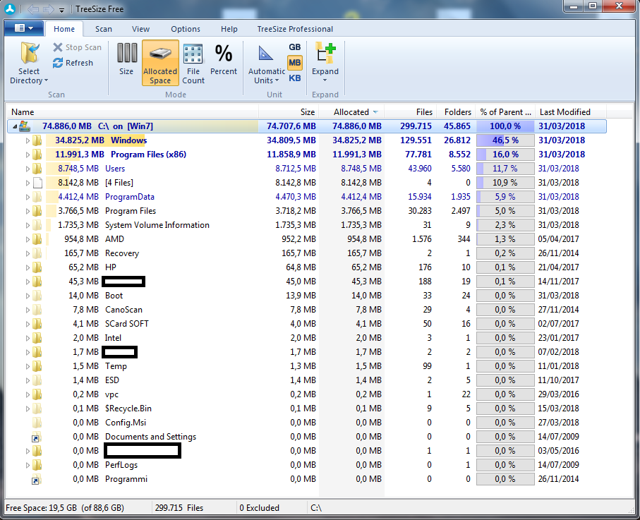Open the TreeSize Professional tab
This screenshot has height=520, width=640.
[x=295, y=29]
